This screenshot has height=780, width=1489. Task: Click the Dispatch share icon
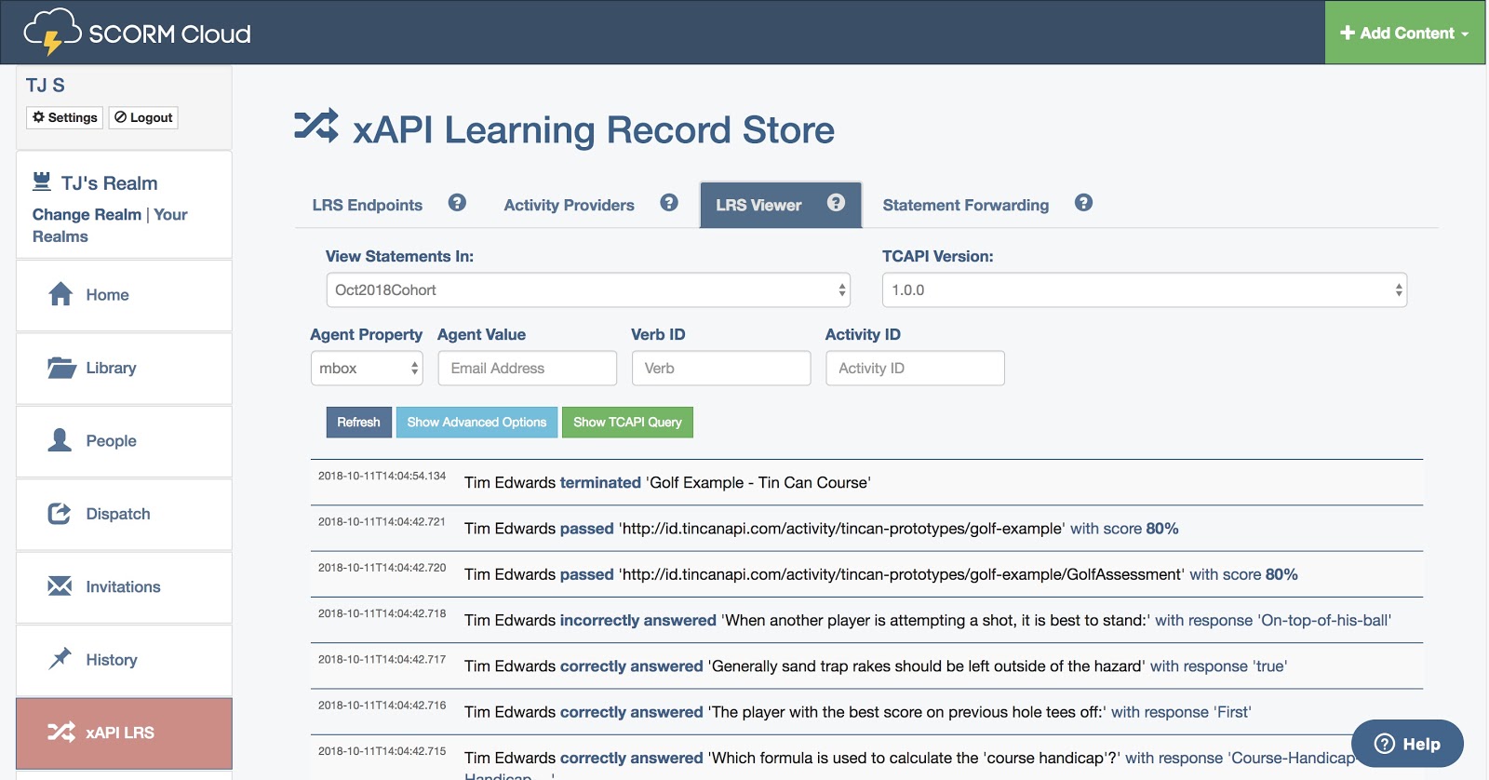(60, 514)
